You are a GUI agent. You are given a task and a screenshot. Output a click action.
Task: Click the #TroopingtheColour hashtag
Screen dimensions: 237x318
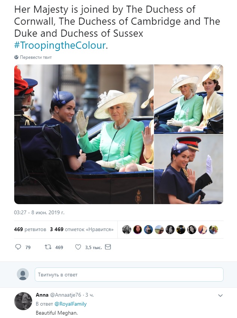pyautogui.click(x=60, y=45)
